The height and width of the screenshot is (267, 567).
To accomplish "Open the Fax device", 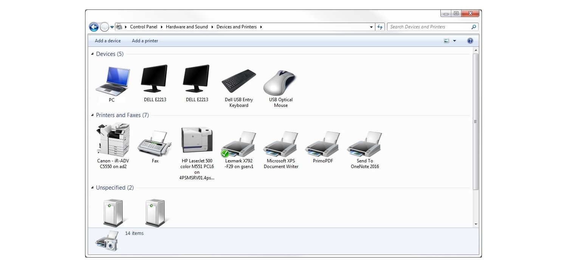I will (x=155, y=144).
